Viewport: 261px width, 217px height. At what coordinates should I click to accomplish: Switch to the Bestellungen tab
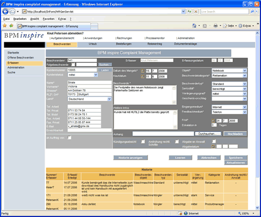tap(124, 44)
